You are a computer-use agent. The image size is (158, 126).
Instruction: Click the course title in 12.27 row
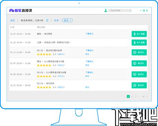pyautogui.click(x=44, y=34)
